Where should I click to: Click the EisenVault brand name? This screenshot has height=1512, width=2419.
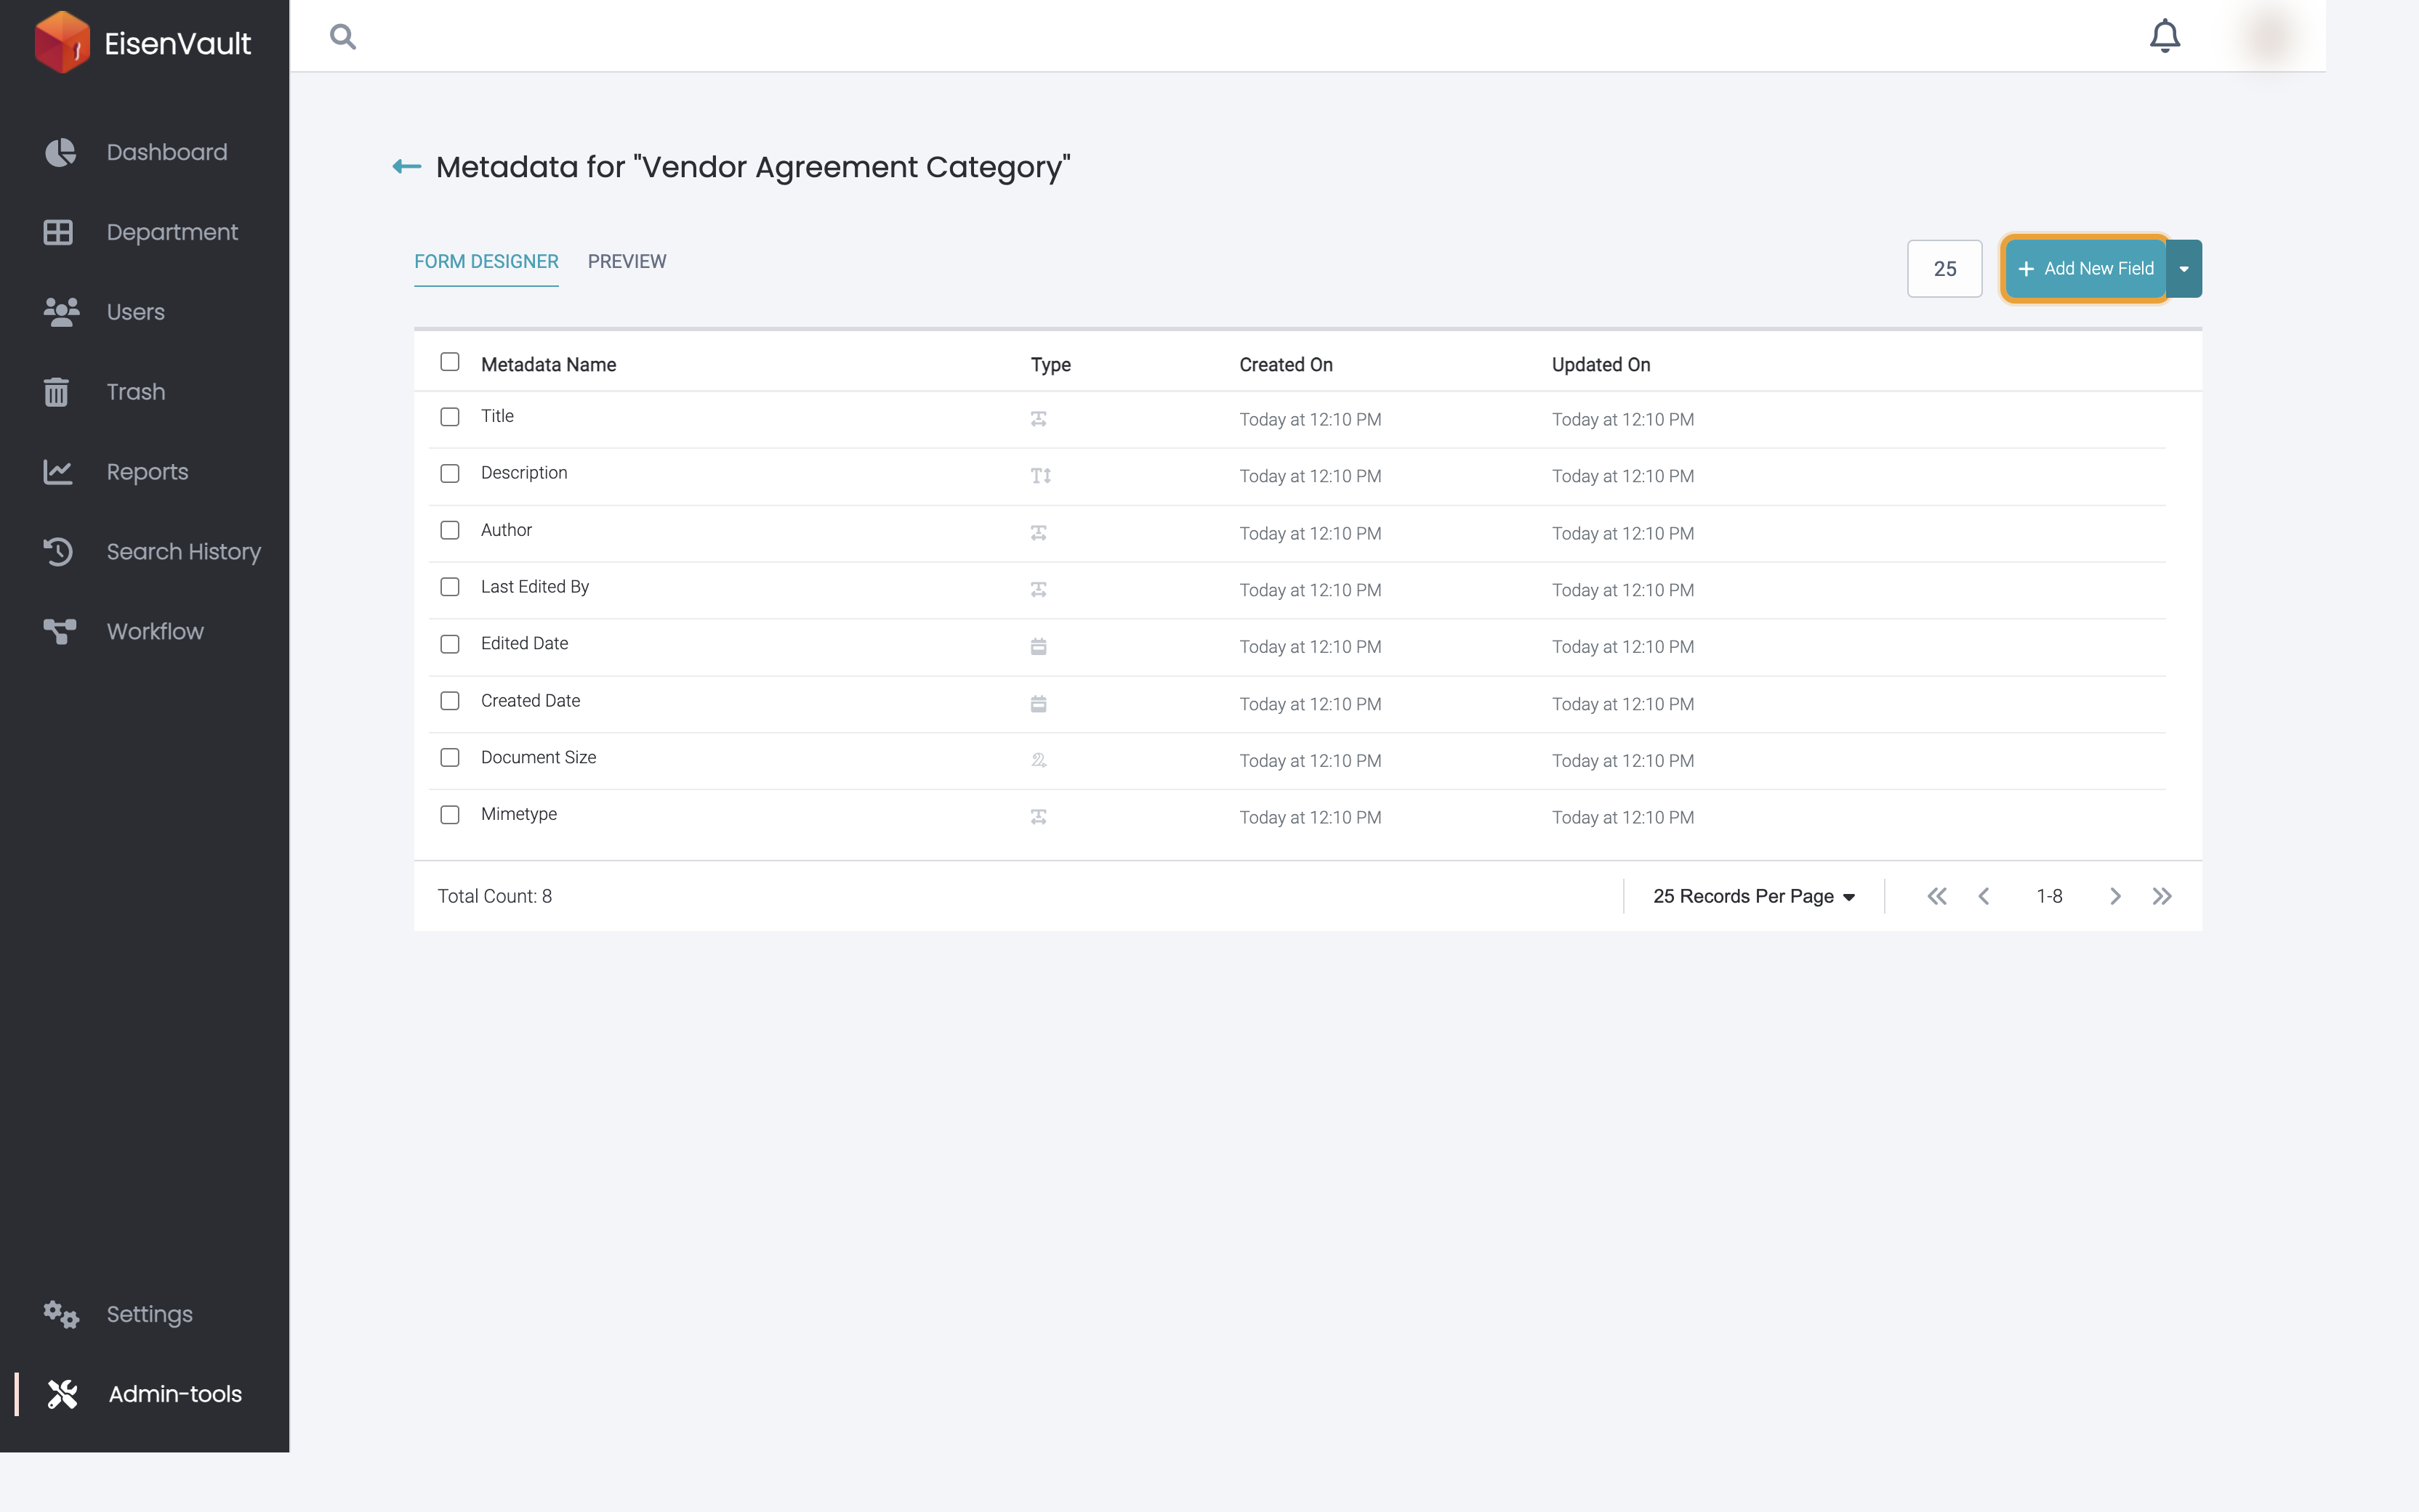tap(178, 44)
